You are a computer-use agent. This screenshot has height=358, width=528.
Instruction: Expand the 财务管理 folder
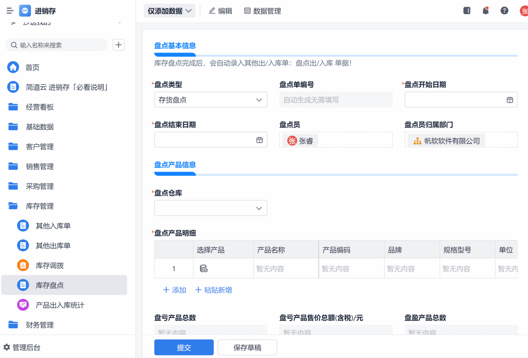13,325
